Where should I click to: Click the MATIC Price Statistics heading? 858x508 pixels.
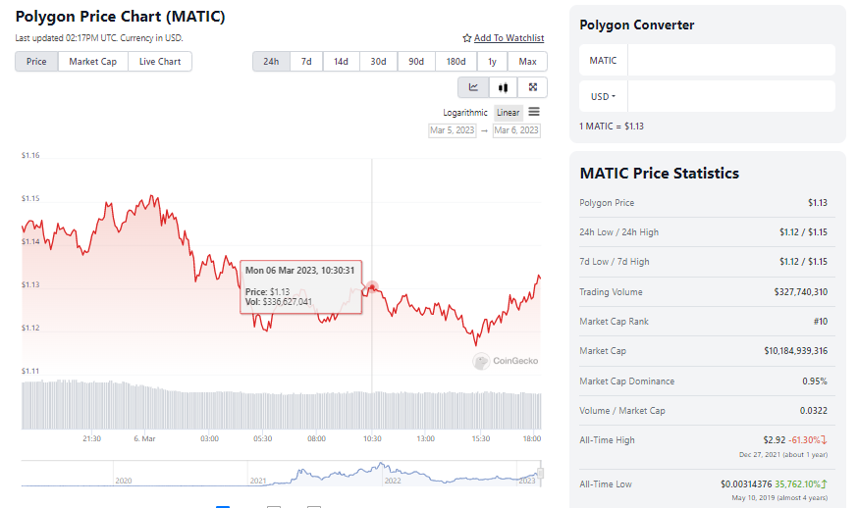click(660, 174)
